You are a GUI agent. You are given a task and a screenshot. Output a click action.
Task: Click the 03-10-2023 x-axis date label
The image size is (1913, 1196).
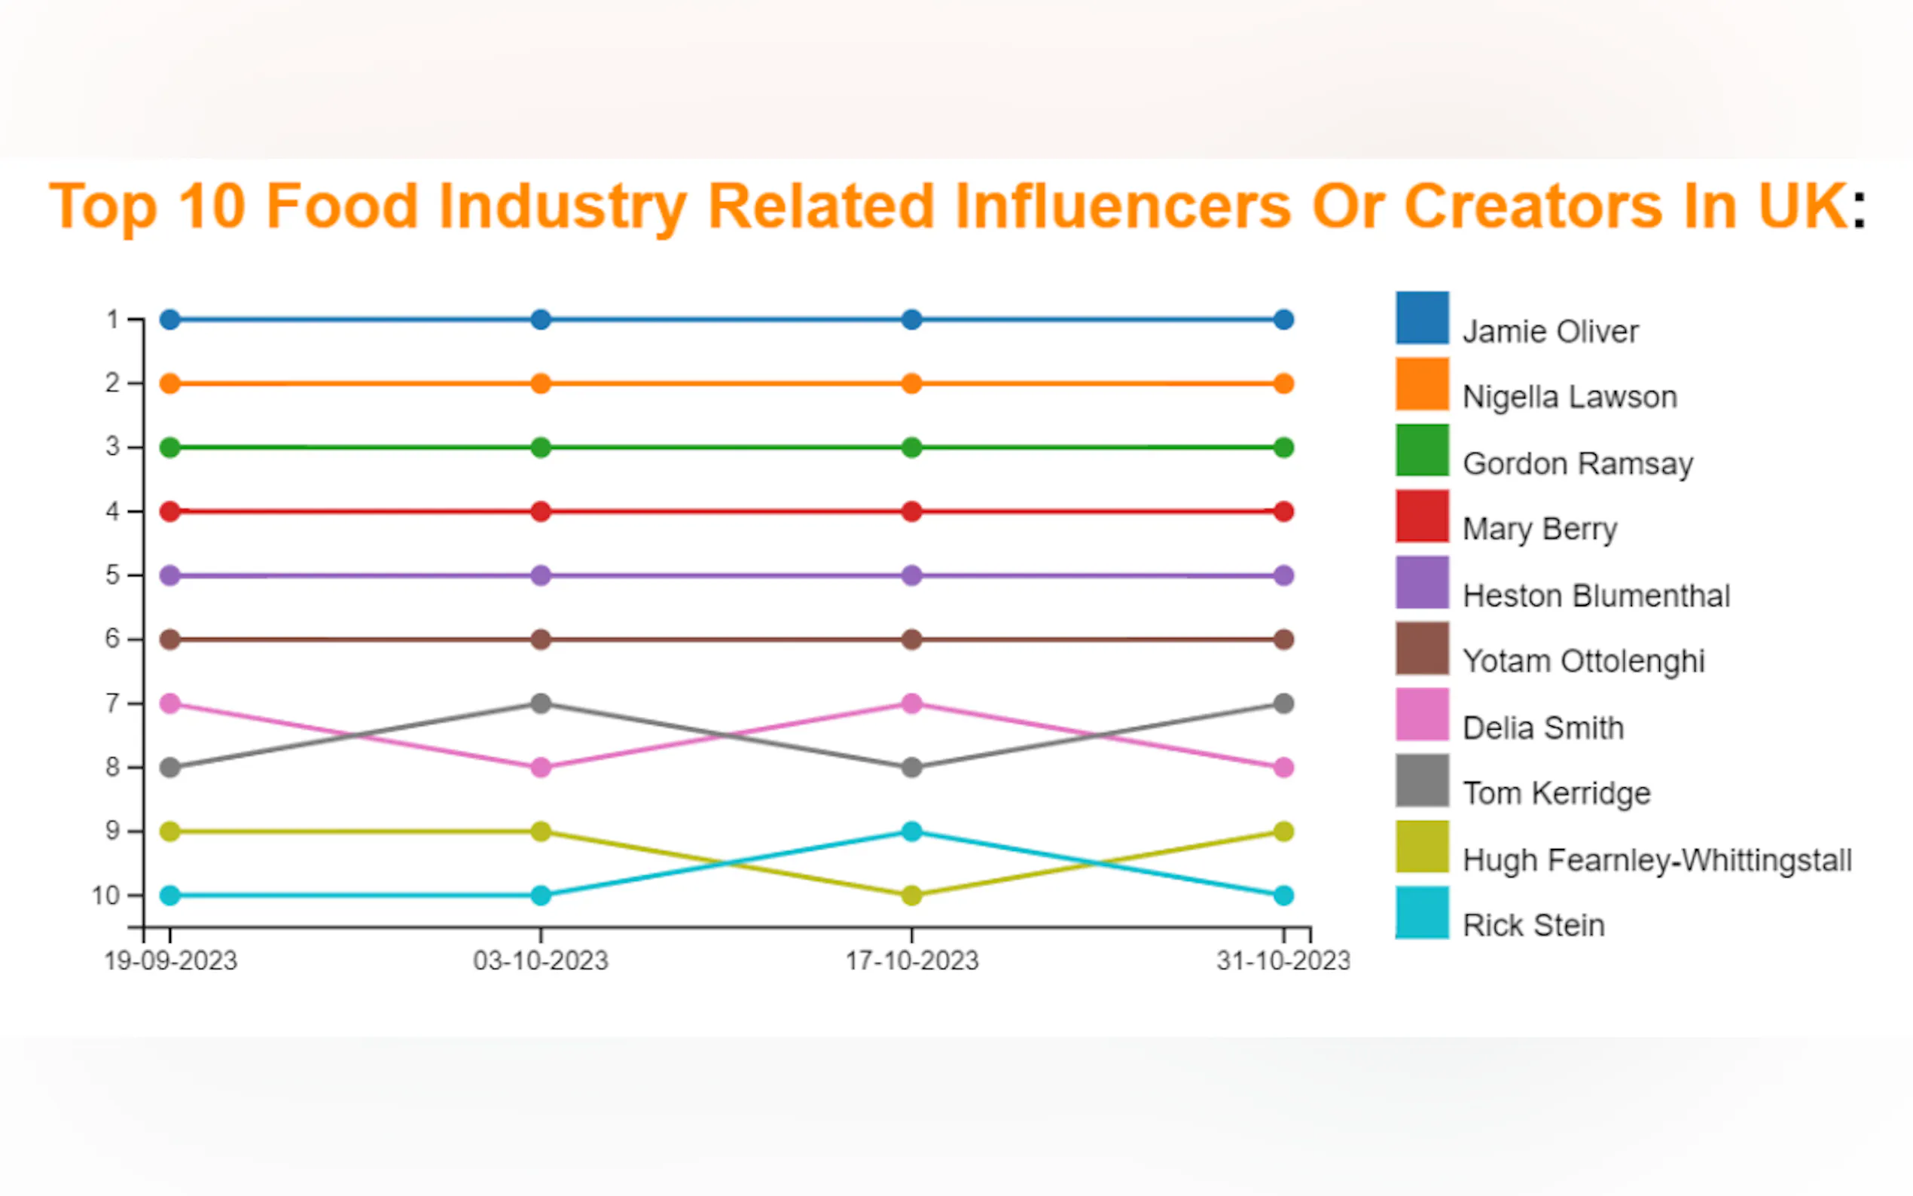click(x=541, y=961)
